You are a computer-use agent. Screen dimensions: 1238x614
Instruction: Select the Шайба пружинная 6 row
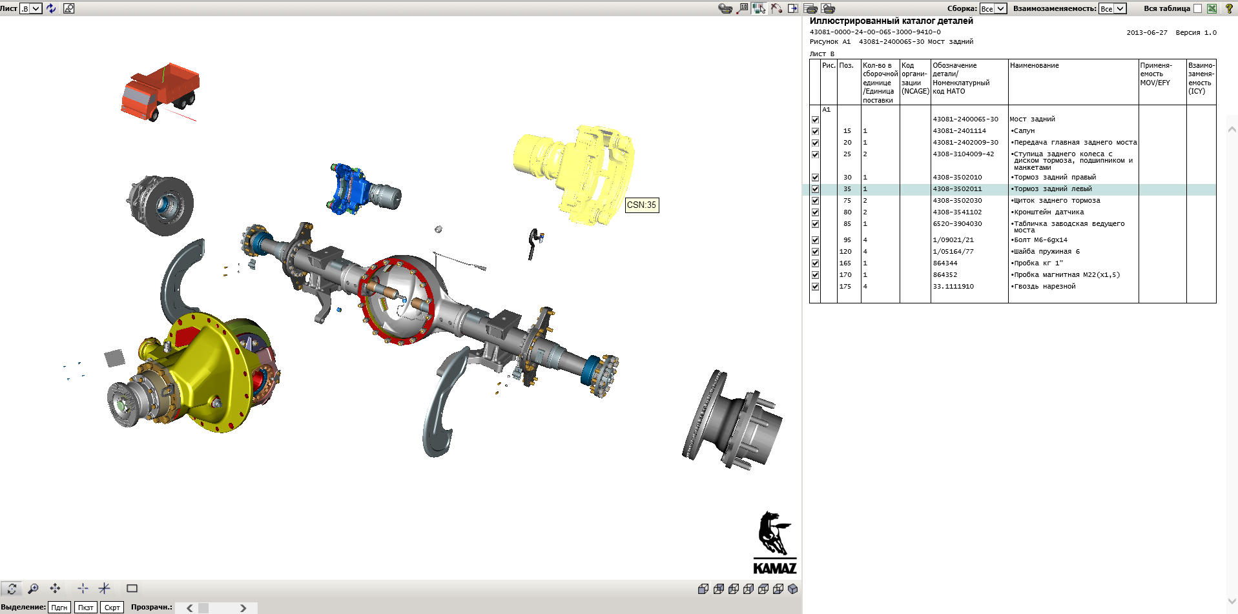1012,252
